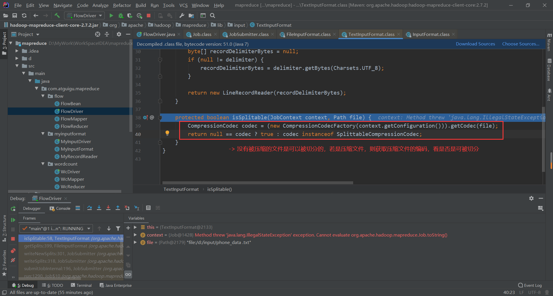Collapse the src folder in Project tree
The image size is (553, 296).
click(x=17, y=66)
